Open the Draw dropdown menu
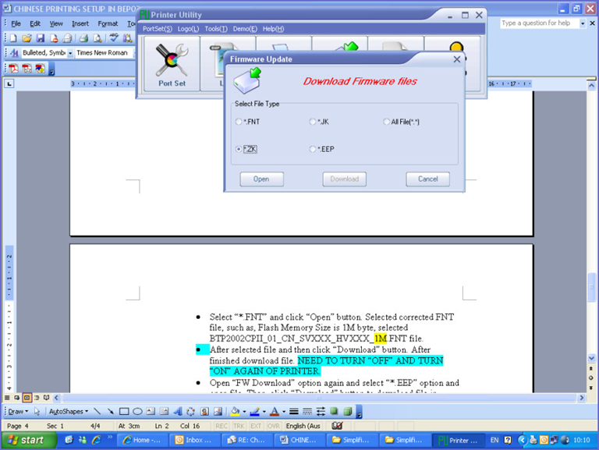This screenshot has width=599, height=450. click(x=17, y=411)
